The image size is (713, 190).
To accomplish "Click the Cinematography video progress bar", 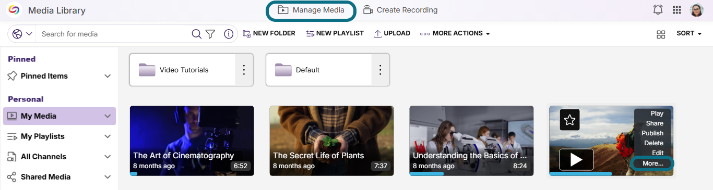I will point(134,174).
